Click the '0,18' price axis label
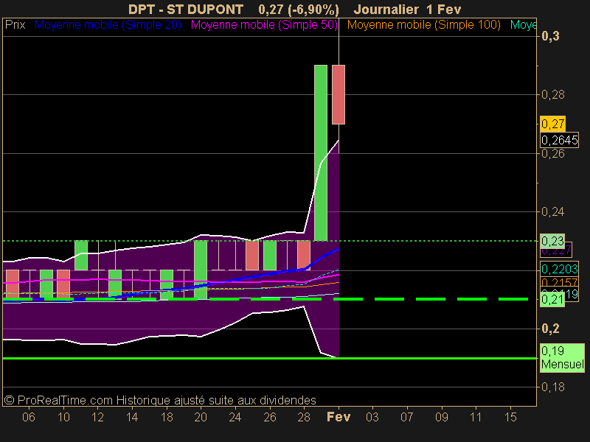Image resolution: width=590 pixels, height=442 pixels. pos(552,387)
